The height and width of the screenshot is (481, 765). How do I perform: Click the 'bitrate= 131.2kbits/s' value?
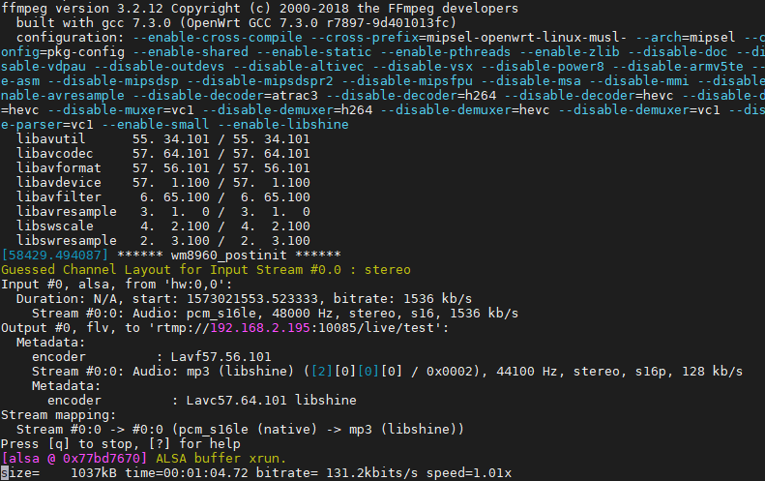[x=338, y=473]
